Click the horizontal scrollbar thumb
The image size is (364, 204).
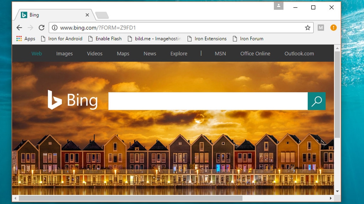pos(130,198)
